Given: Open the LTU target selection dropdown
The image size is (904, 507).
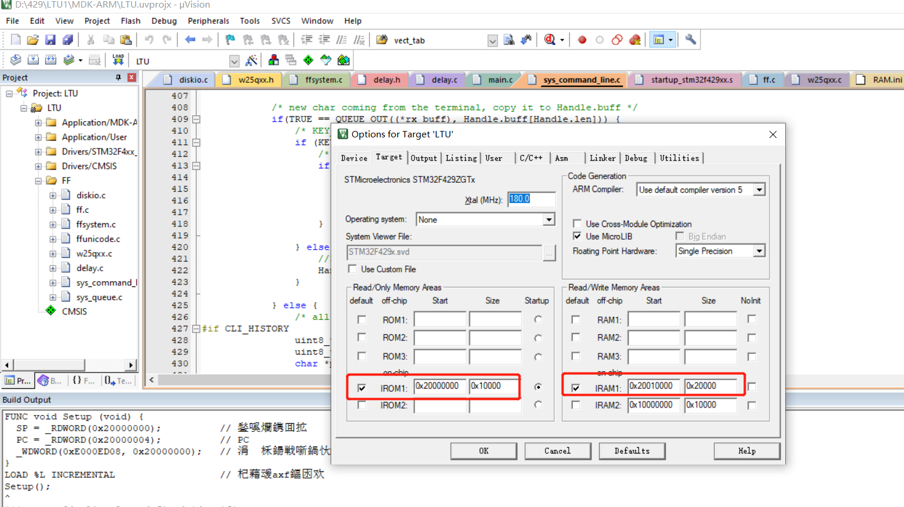Looking at the screenshot, I should point(234,61).
